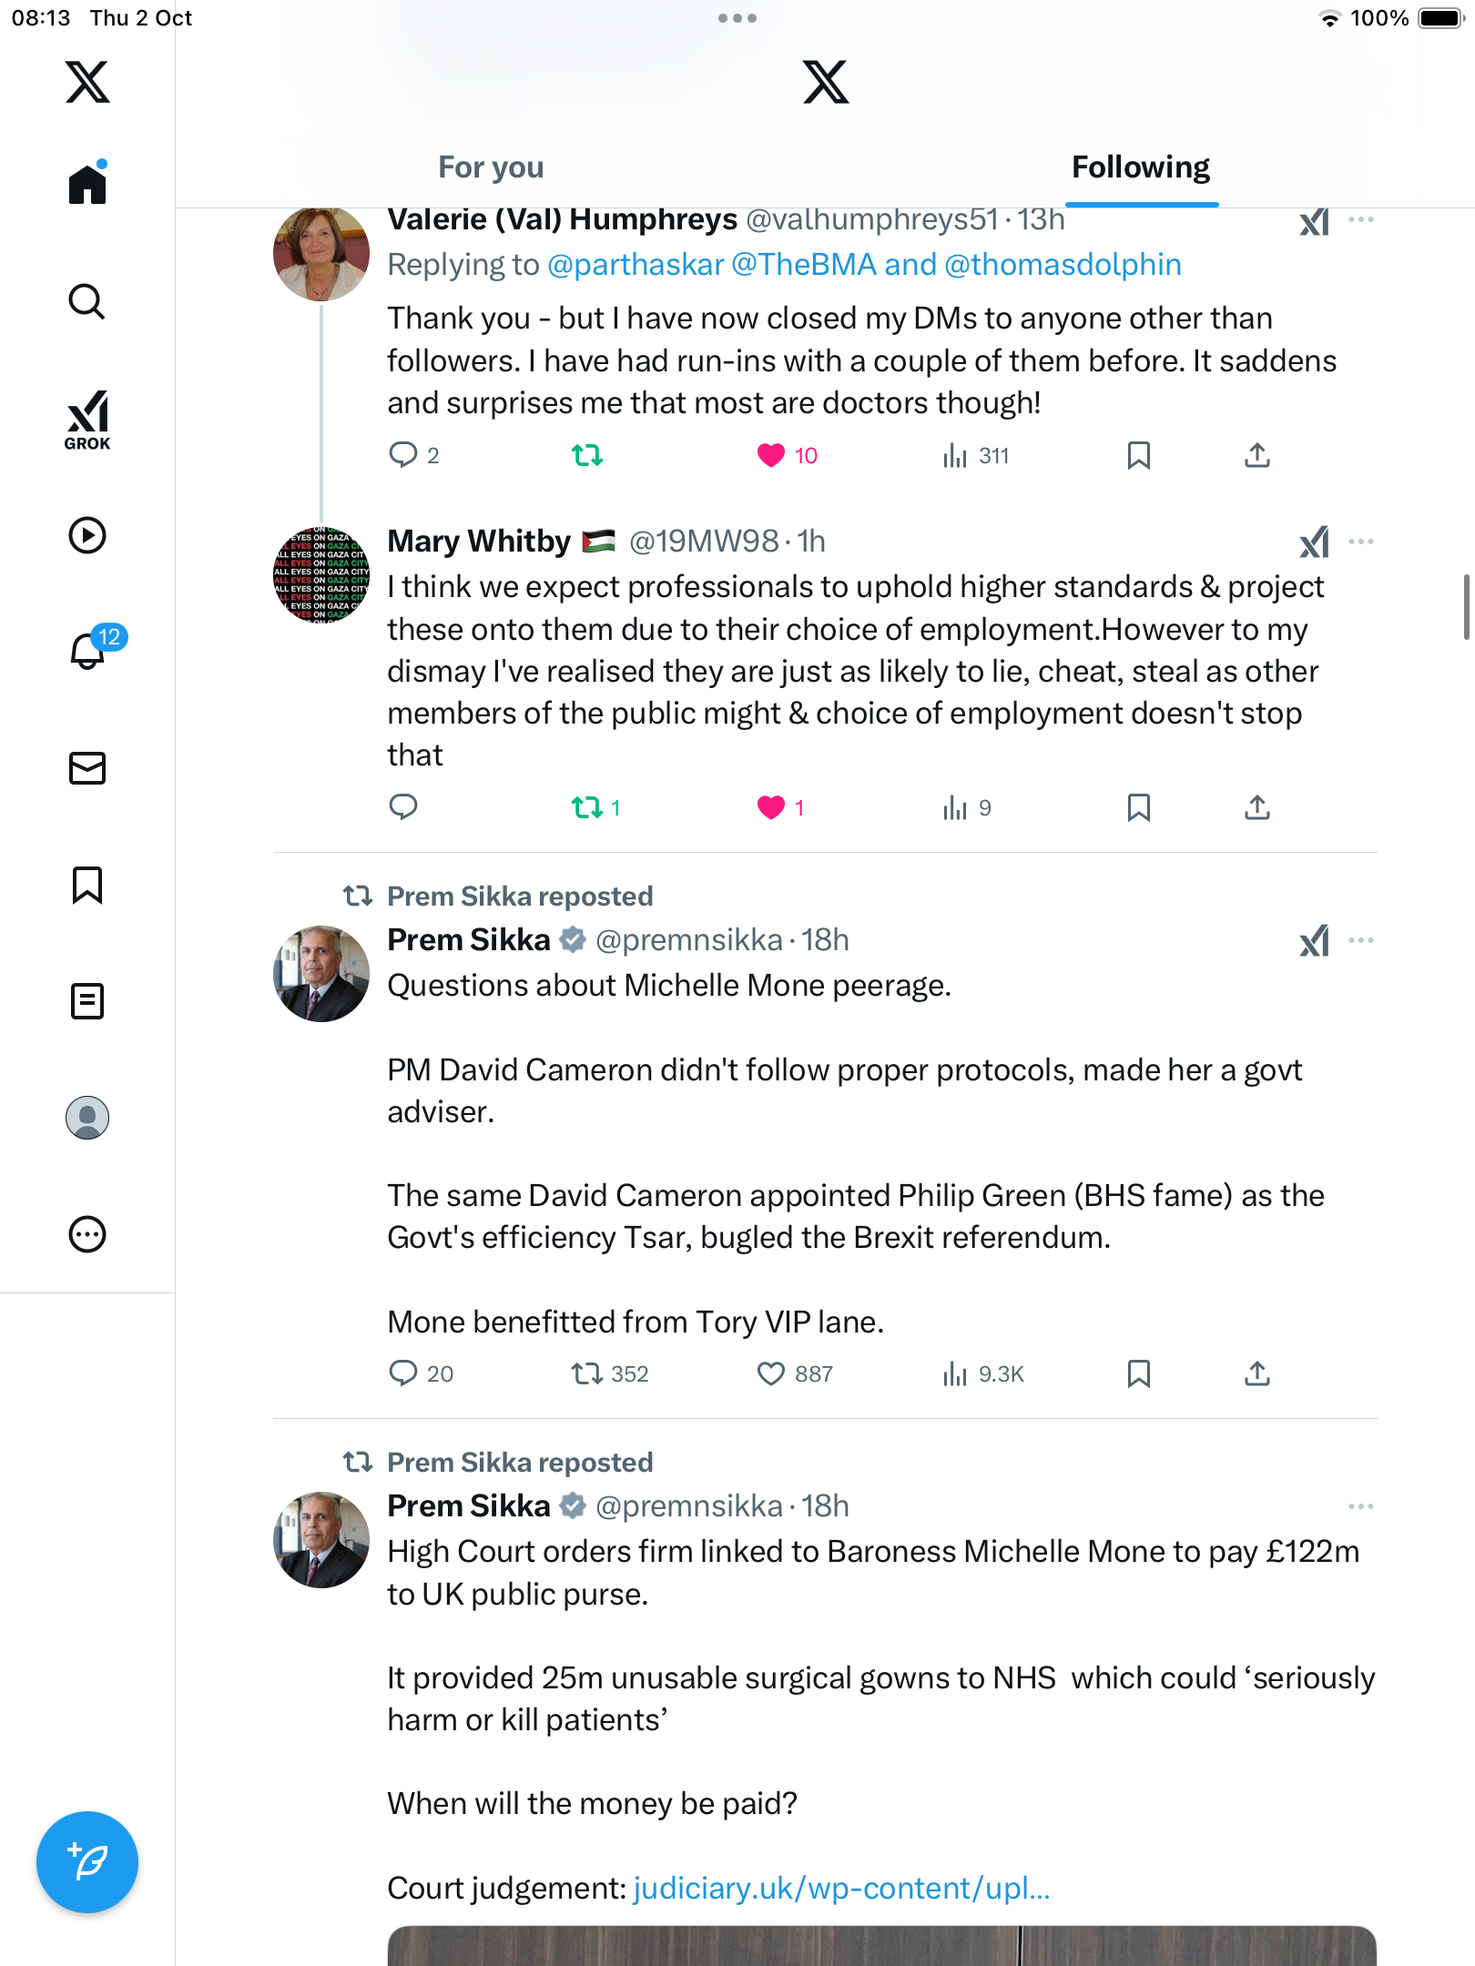Viewport: 1475px width, 1966px height.
Task: Undo repost on Mary Whitby's post
Action: point(587,807)
